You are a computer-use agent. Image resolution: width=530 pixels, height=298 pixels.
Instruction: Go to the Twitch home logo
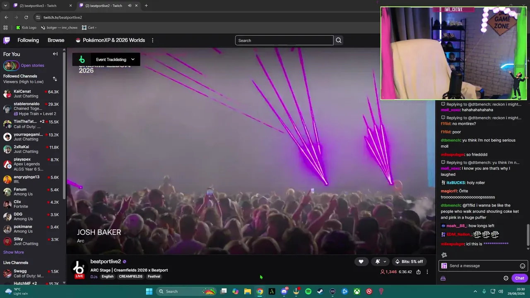(x=7, y=40)
